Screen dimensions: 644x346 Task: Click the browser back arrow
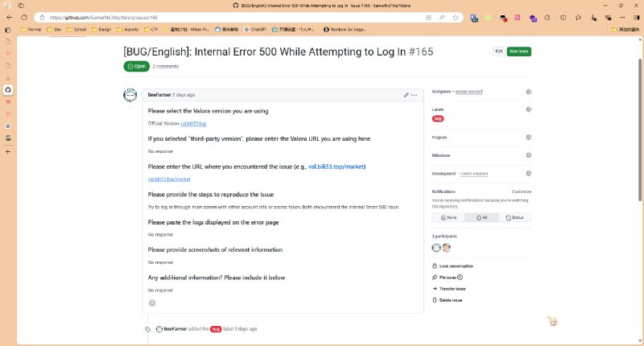pyautogui.click(x=8, y=17)
